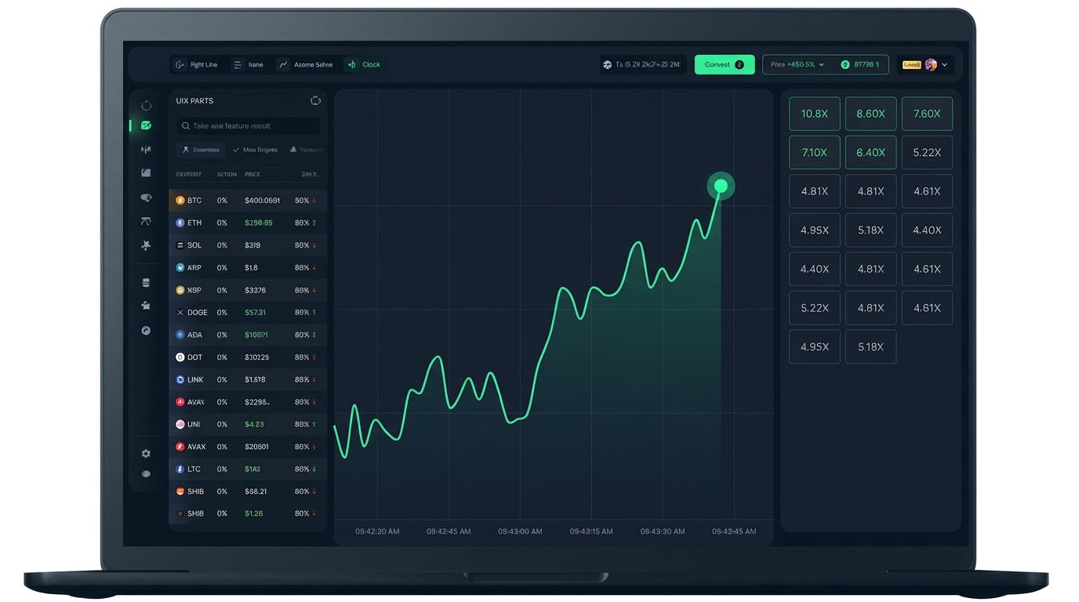Enable the Mow Brypes filter toggle
Image resolution: width=1079 pixels, height=602 pixels.
(x=255, y=149)
